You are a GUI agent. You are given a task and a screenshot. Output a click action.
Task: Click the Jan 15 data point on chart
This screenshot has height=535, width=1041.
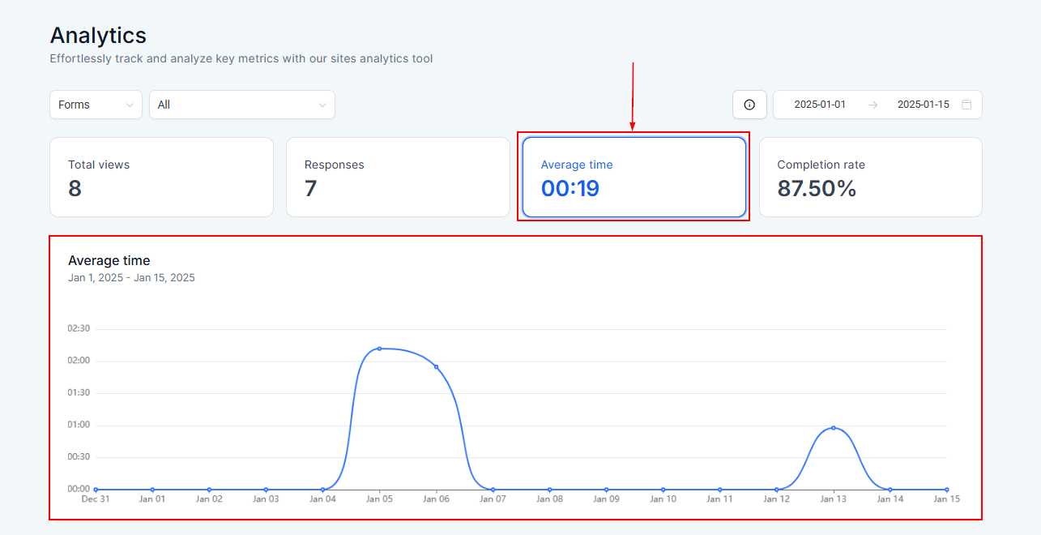pyautogui.click(x=946, y=490)
